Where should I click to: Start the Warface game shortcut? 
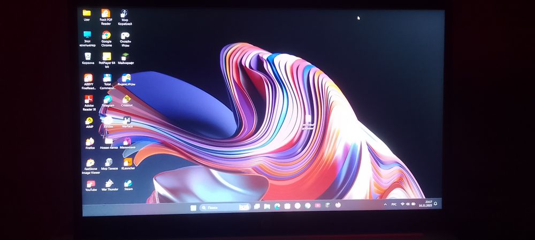point(127,122)
